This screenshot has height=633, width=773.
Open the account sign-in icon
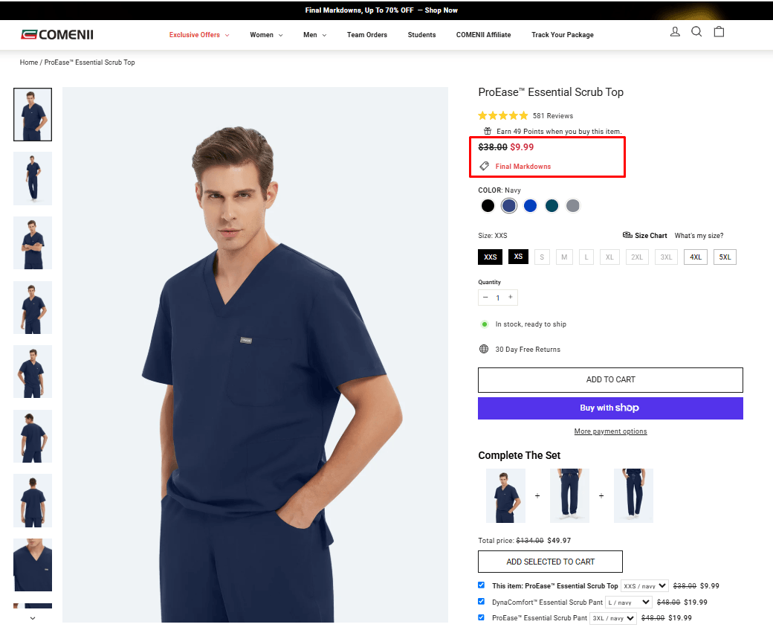[x=675, y=32]
